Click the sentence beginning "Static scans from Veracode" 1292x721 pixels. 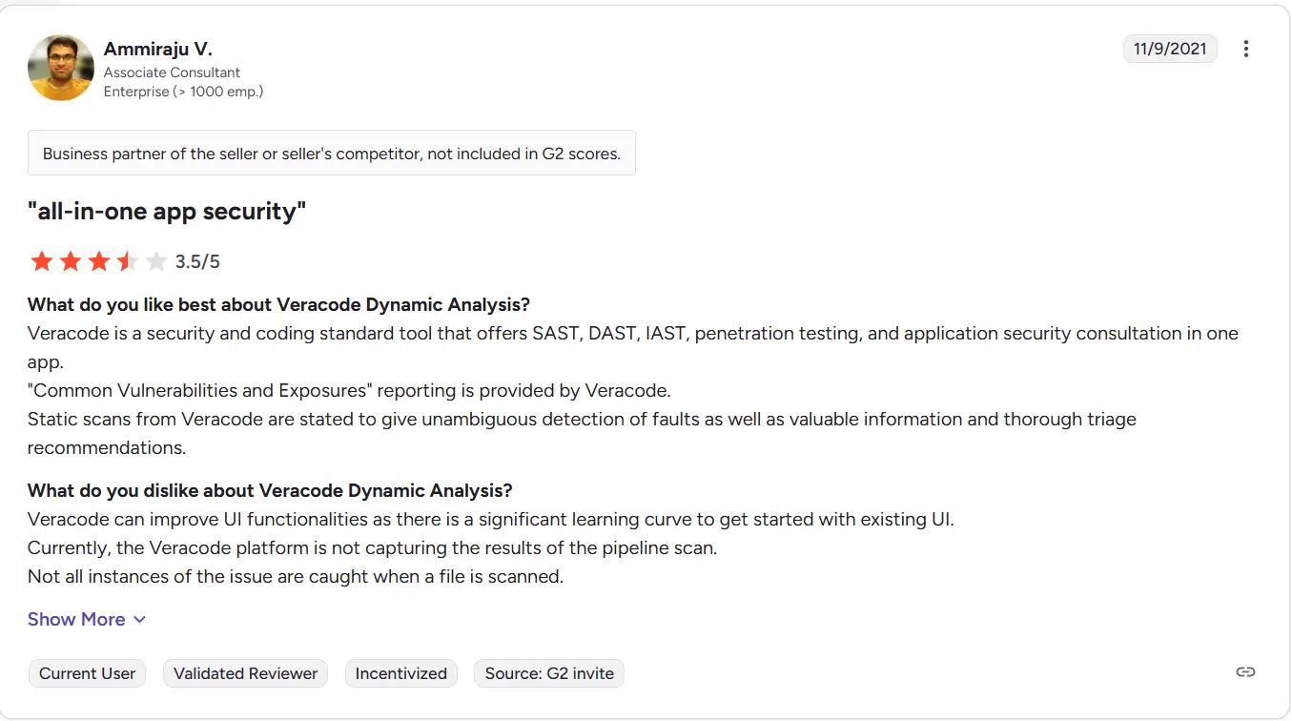[x=582, y=433]
